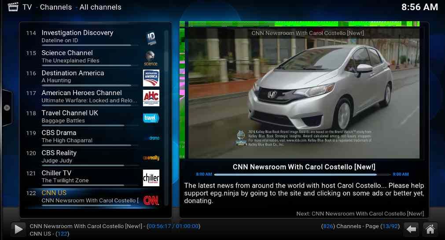This screenshot has height=240, width=445.
Task: Click The High Chaparral programme text
Action: [x=67, y=140]
